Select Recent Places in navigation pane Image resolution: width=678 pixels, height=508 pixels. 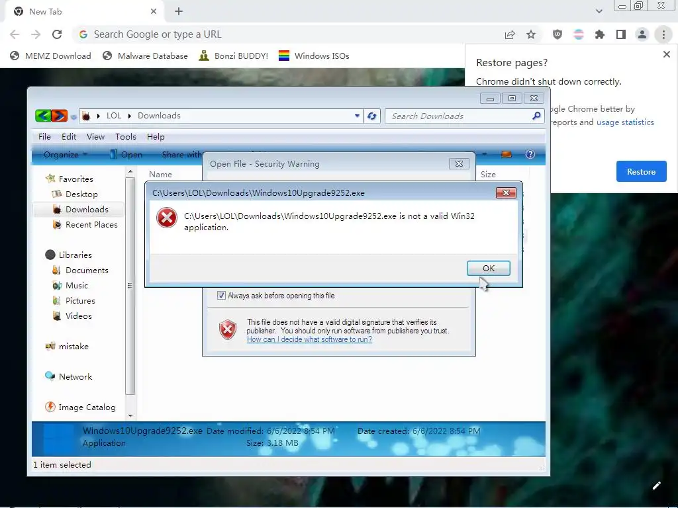tap(85, 225)
